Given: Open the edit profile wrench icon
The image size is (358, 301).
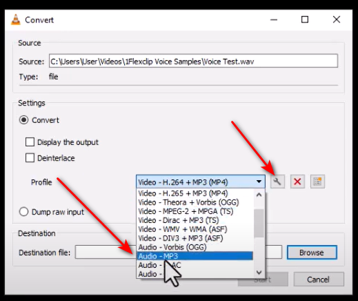Looking at the screenshot, I should click(277, 182).
